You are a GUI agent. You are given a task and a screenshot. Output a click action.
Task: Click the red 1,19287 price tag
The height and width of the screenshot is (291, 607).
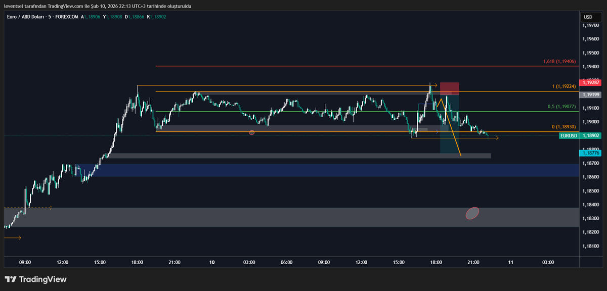pyautogui.click(x=591, y=82)
